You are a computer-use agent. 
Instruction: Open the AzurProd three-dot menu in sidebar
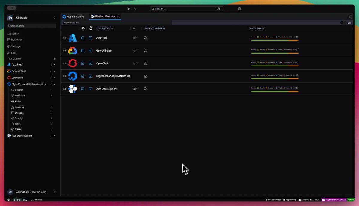click(x=51, y=65)
